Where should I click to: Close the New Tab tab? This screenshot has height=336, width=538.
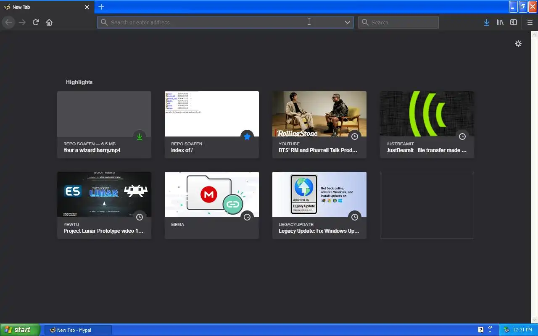pos(87,7)
